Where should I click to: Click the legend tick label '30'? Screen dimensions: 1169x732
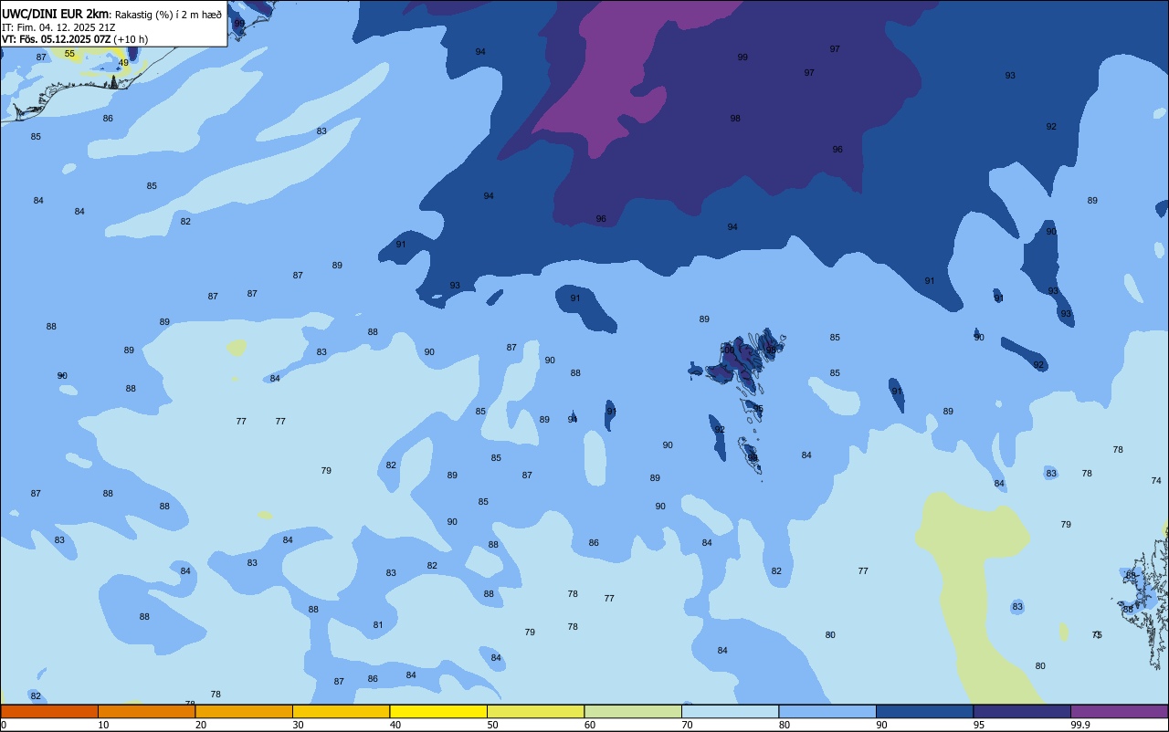click(x=298, y=725)
